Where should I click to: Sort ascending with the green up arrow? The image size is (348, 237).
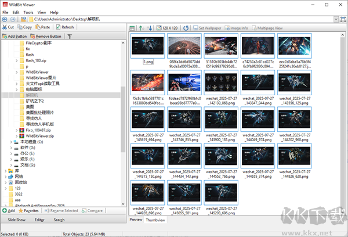141,28
